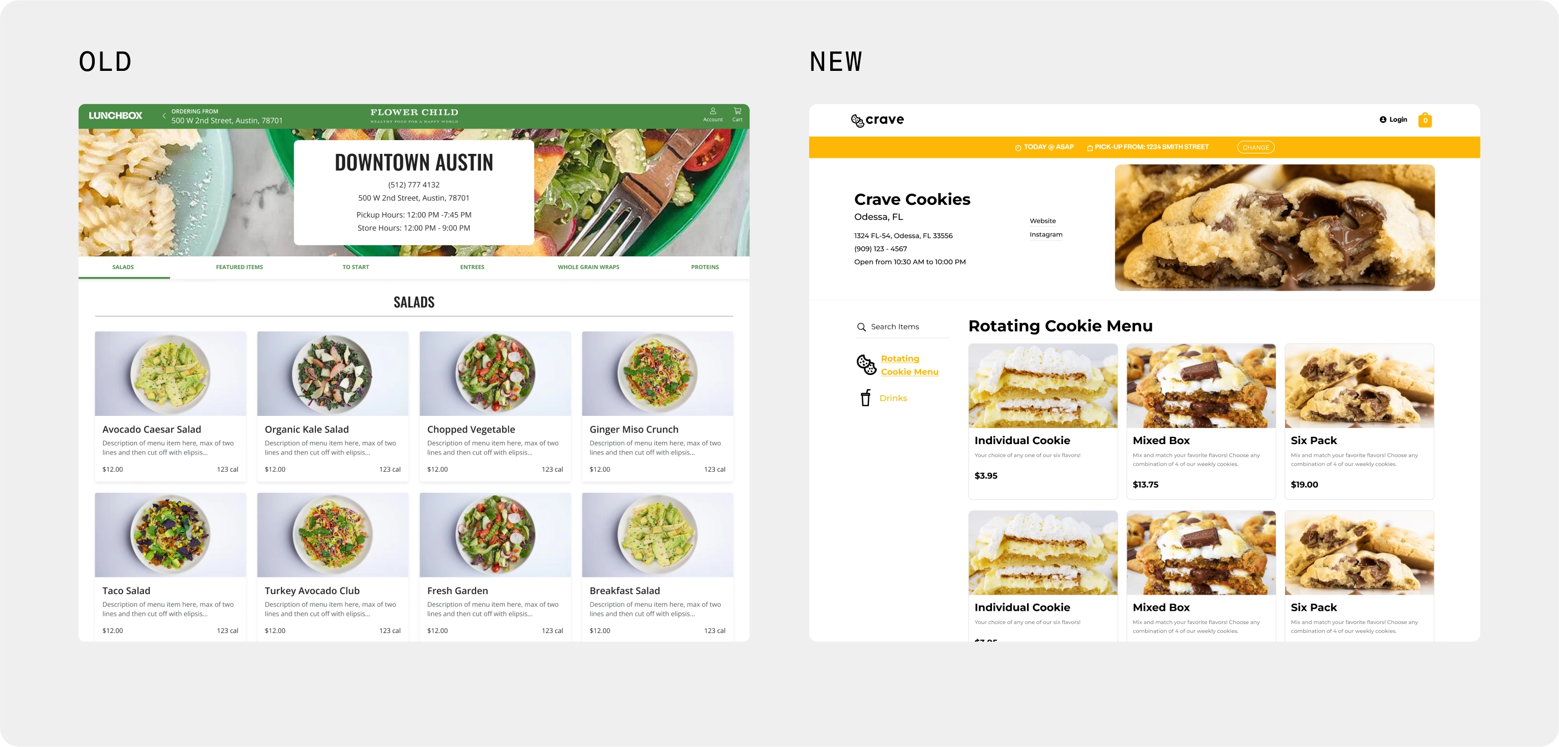
Task: Open the Instagram link
Action: [x=1045, y=235]
